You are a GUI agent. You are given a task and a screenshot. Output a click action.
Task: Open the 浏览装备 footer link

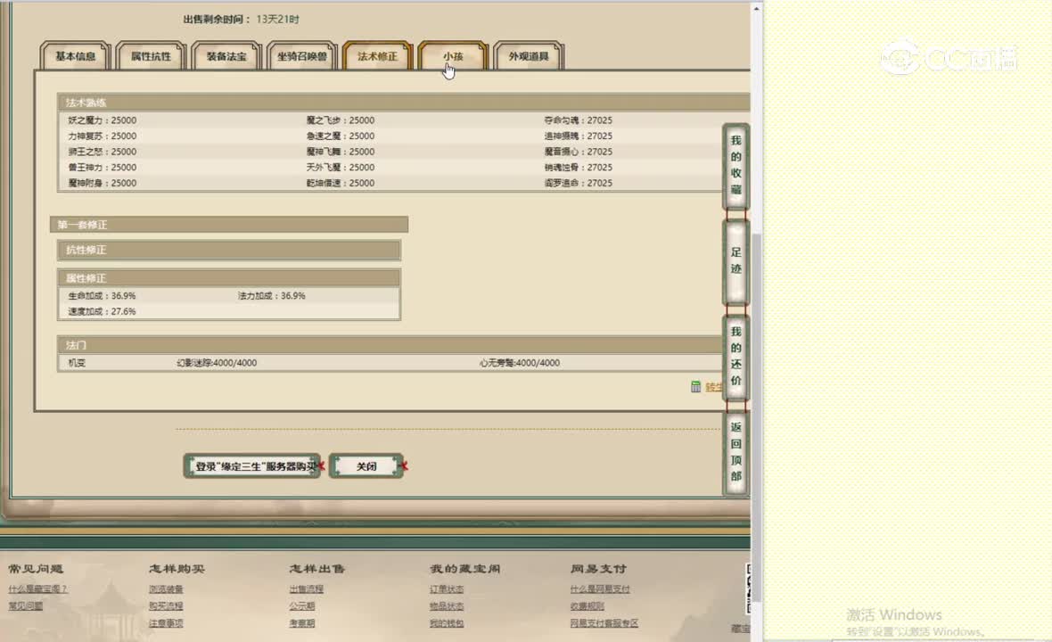pyautogui.click(x=166, y=589)
